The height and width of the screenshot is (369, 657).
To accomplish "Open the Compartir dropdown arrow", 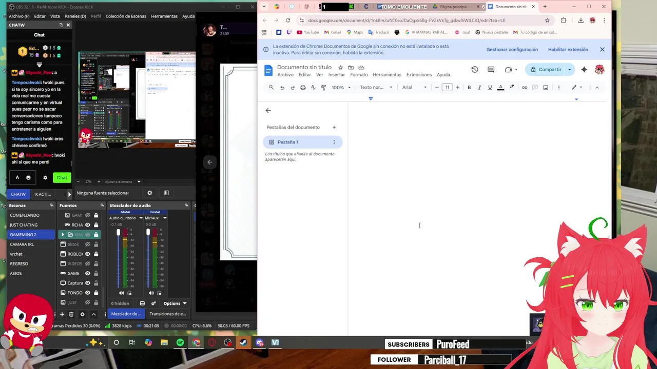I will [569, 70].
